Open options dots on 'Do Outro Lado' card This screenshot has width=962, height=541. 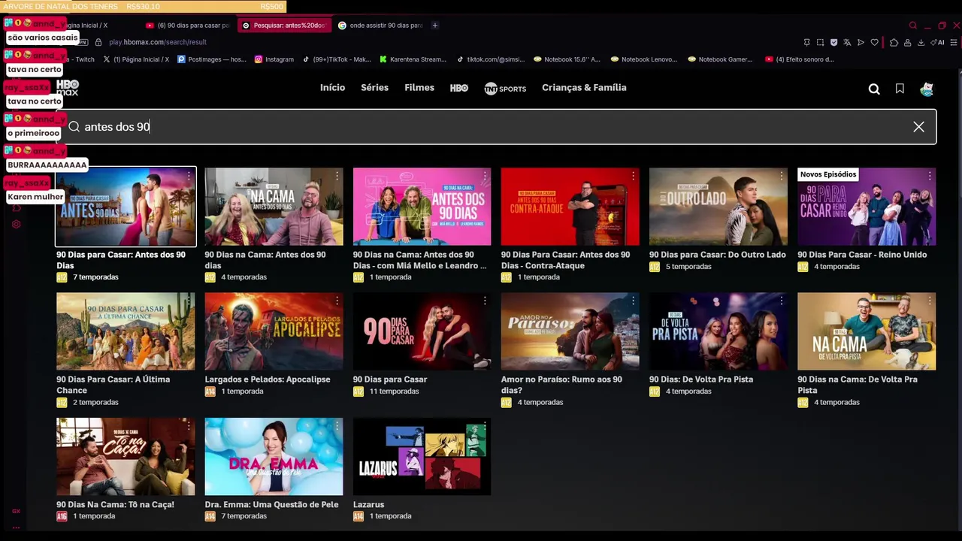(x=782, y=175)
